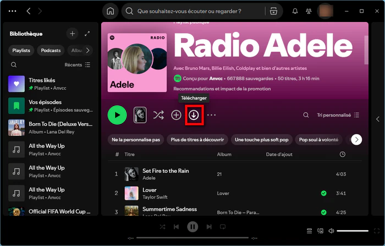Go forward with the right arrow

40,11
